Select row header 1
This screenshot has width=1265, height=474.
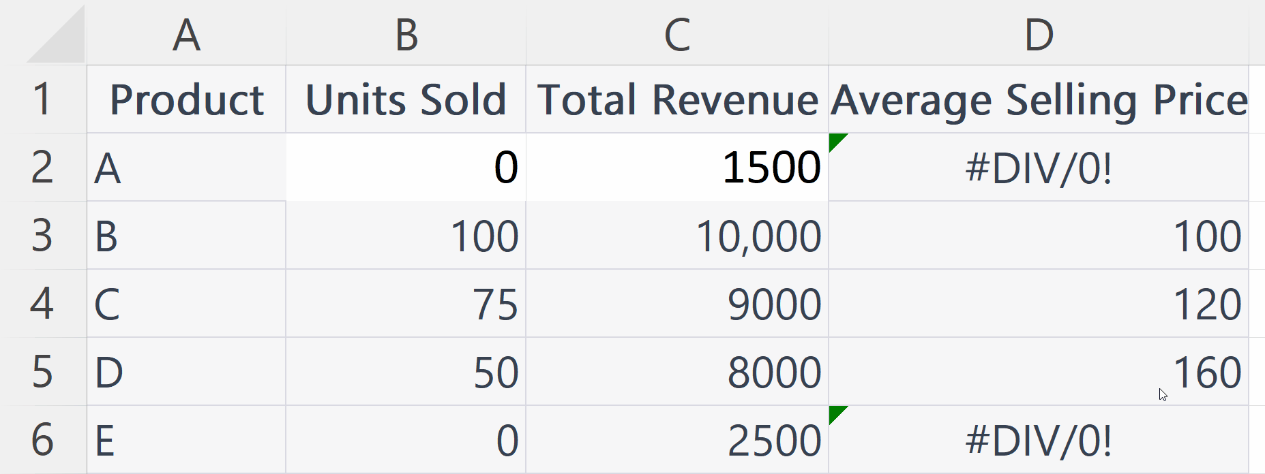point(42,98)
